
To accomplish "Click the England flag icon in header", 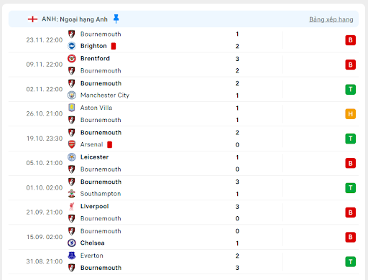I will 32,19.
